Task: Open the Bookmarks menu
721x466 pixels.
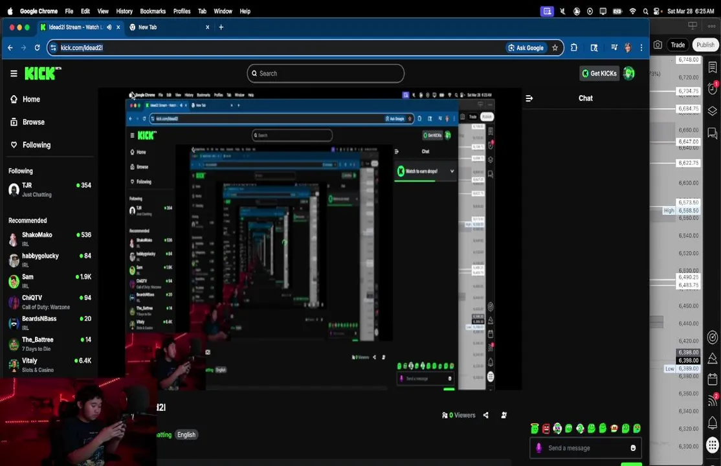Action: (153, 11)
